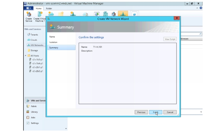Click the View Script button
Screen dimensions: 204x132
coord(170,39)
